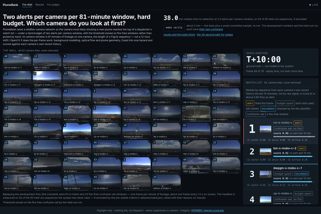Click the 'escalated' tag on dwpgm-s-mobo-c~1
Screen dimensions: 321x214
(x=301, y=174)
